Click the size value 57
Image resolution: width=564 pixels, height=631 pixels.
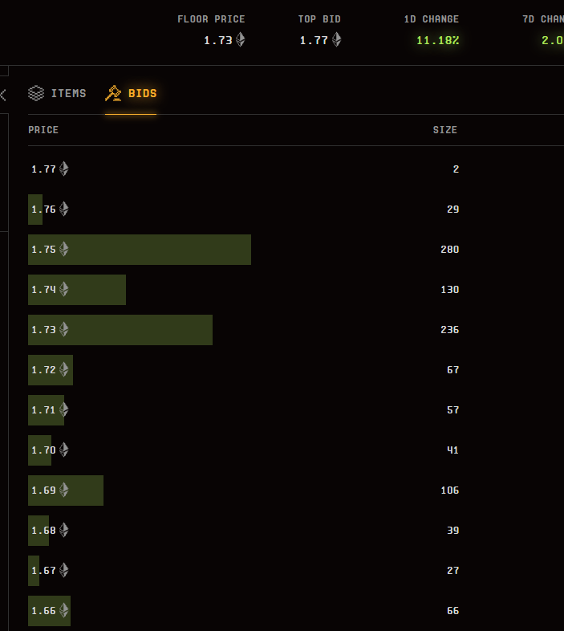pos(453,410)
